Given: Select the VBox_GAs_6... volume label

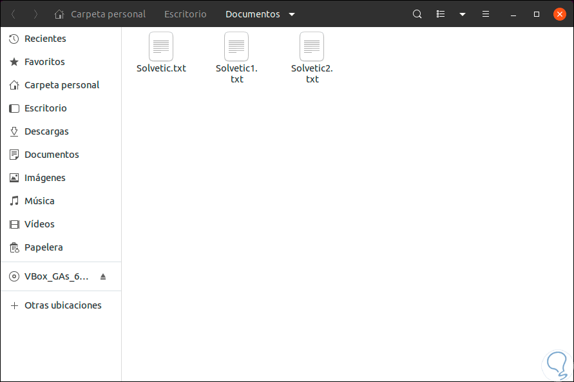Looking at the screenshot, I should tap(57, 276).
